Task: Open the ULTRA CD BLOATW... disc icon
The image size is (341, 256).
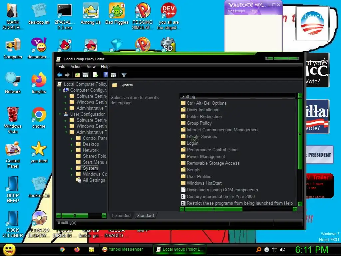Action: (39, 224)
